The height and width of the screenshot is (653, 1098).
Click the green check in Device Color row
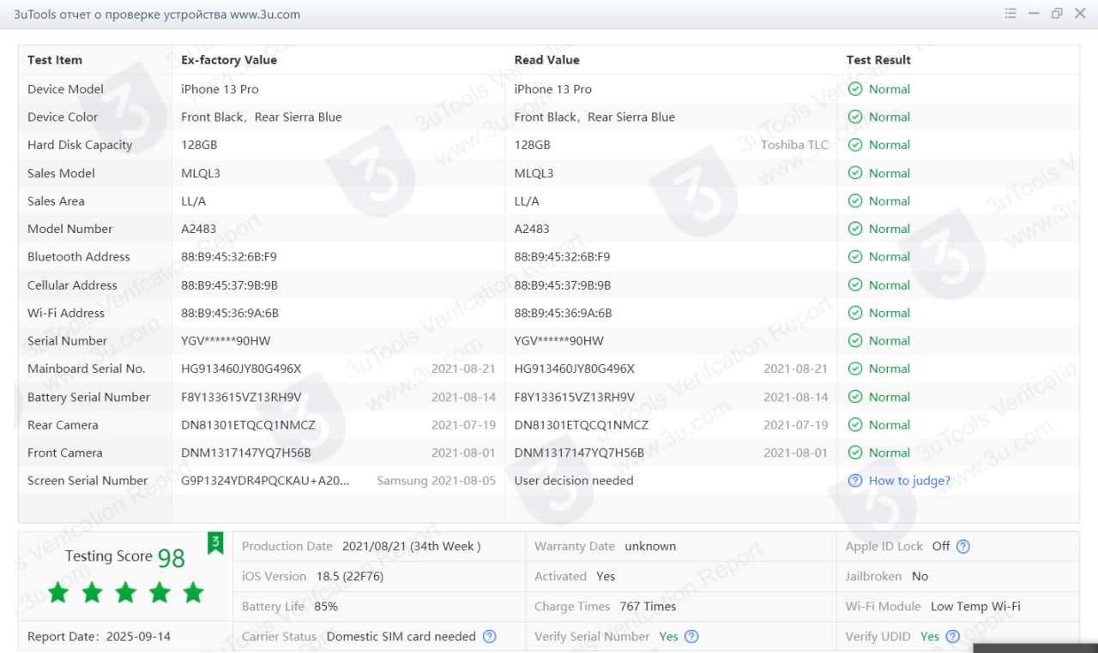pyautogui.click(x=854, y=117)
